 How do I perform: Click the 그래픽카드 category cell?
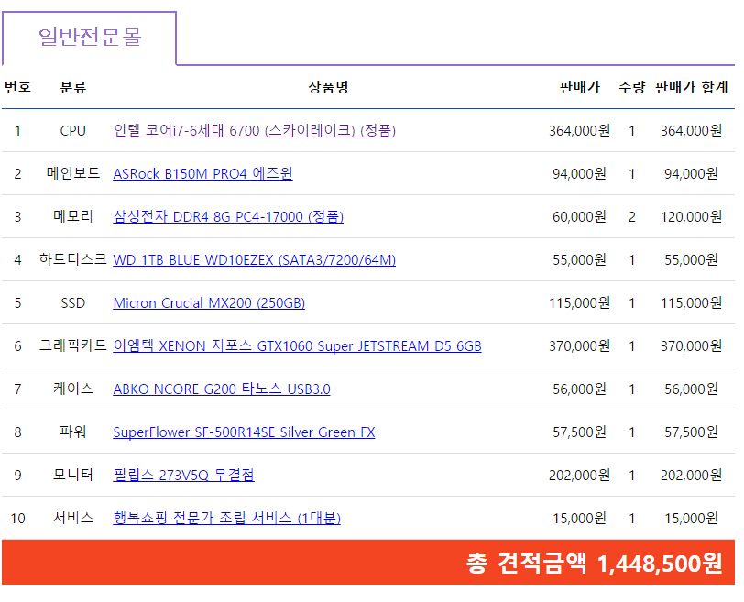tap(73, 346)
